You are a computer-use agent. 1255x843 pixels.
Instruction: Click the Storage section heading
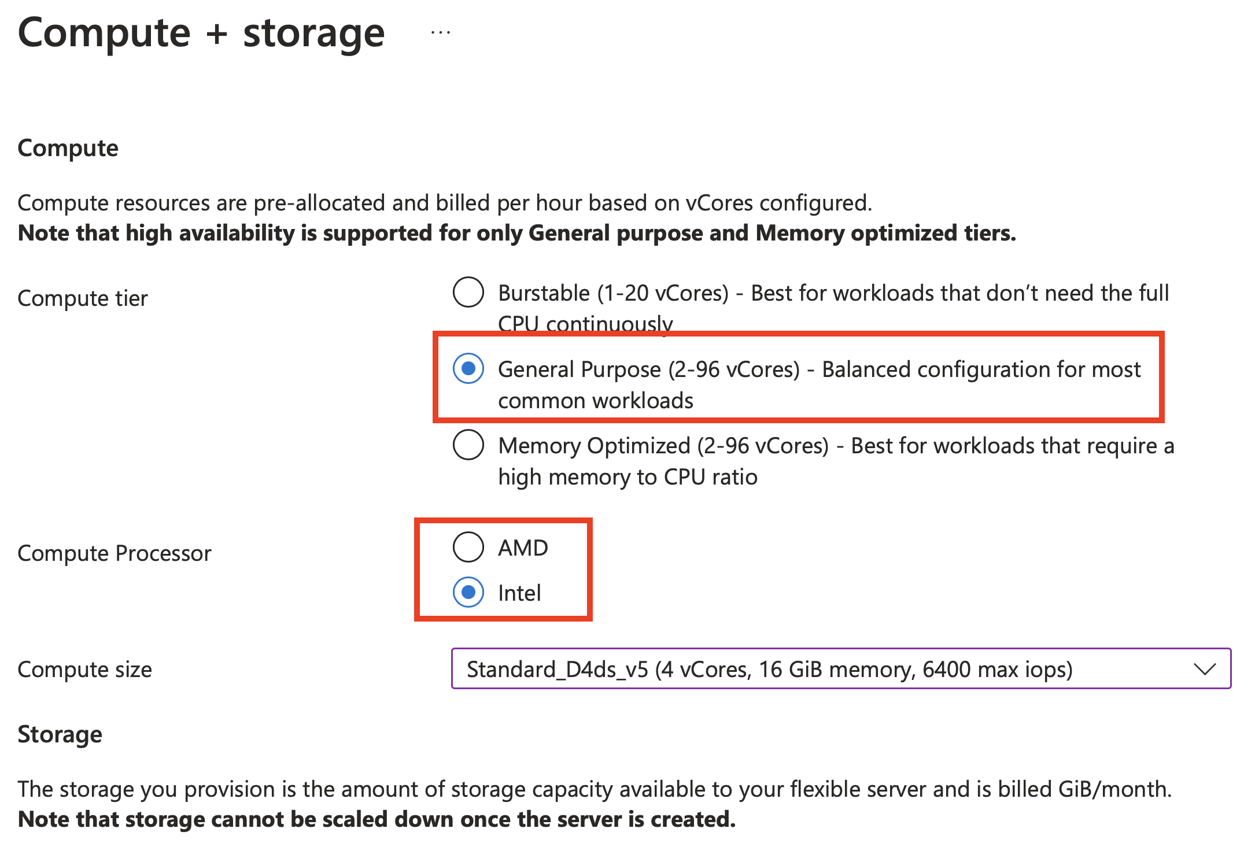(x=60, y=734)
